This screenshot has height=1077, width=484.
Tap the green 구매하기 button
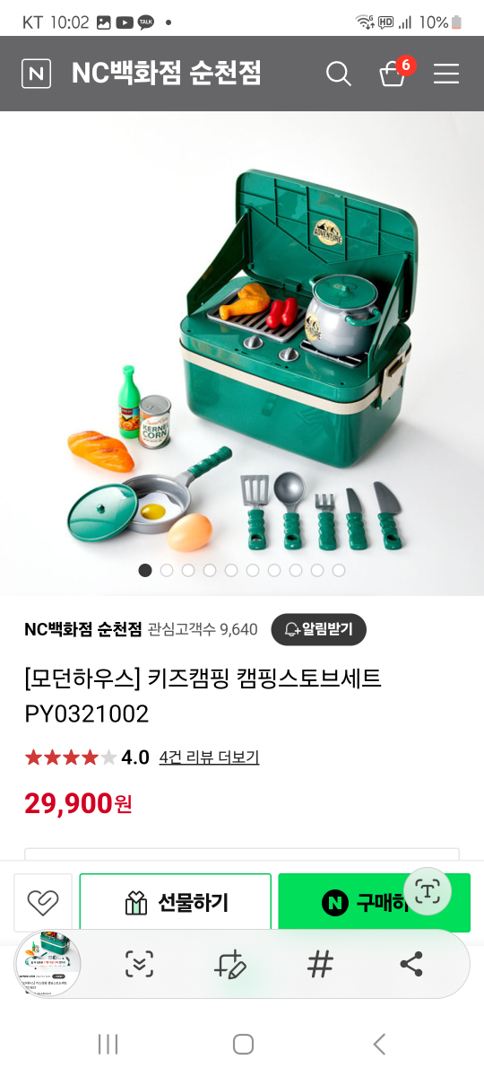pos(374,903)
